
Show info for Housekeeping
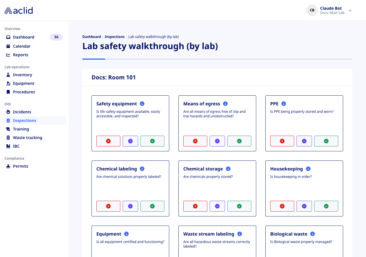click(308, 169)
